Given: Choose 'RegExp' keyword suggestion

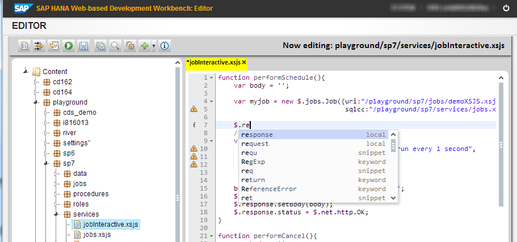Looking at the screenshot, I should coord(314,162).
